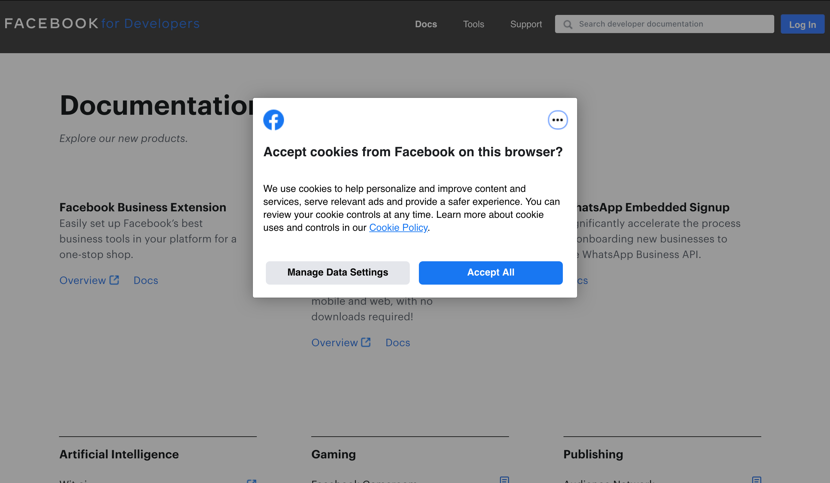Click Accept All cookies button

491,273
